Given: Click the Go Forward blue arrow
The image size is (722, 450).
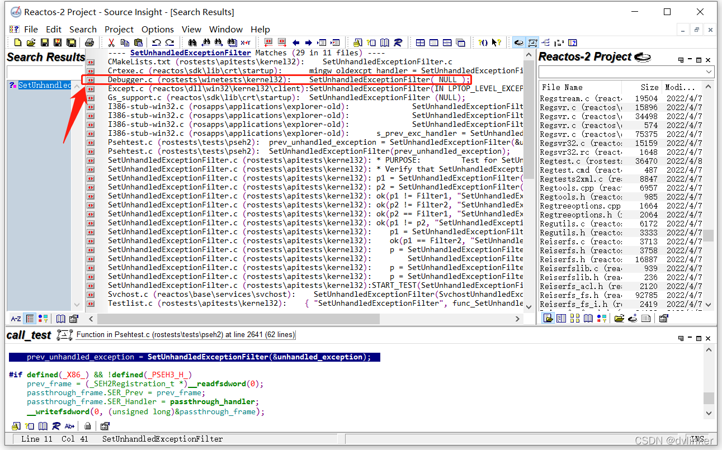Looking at the screenshot, I should click(x=308, y=42).
